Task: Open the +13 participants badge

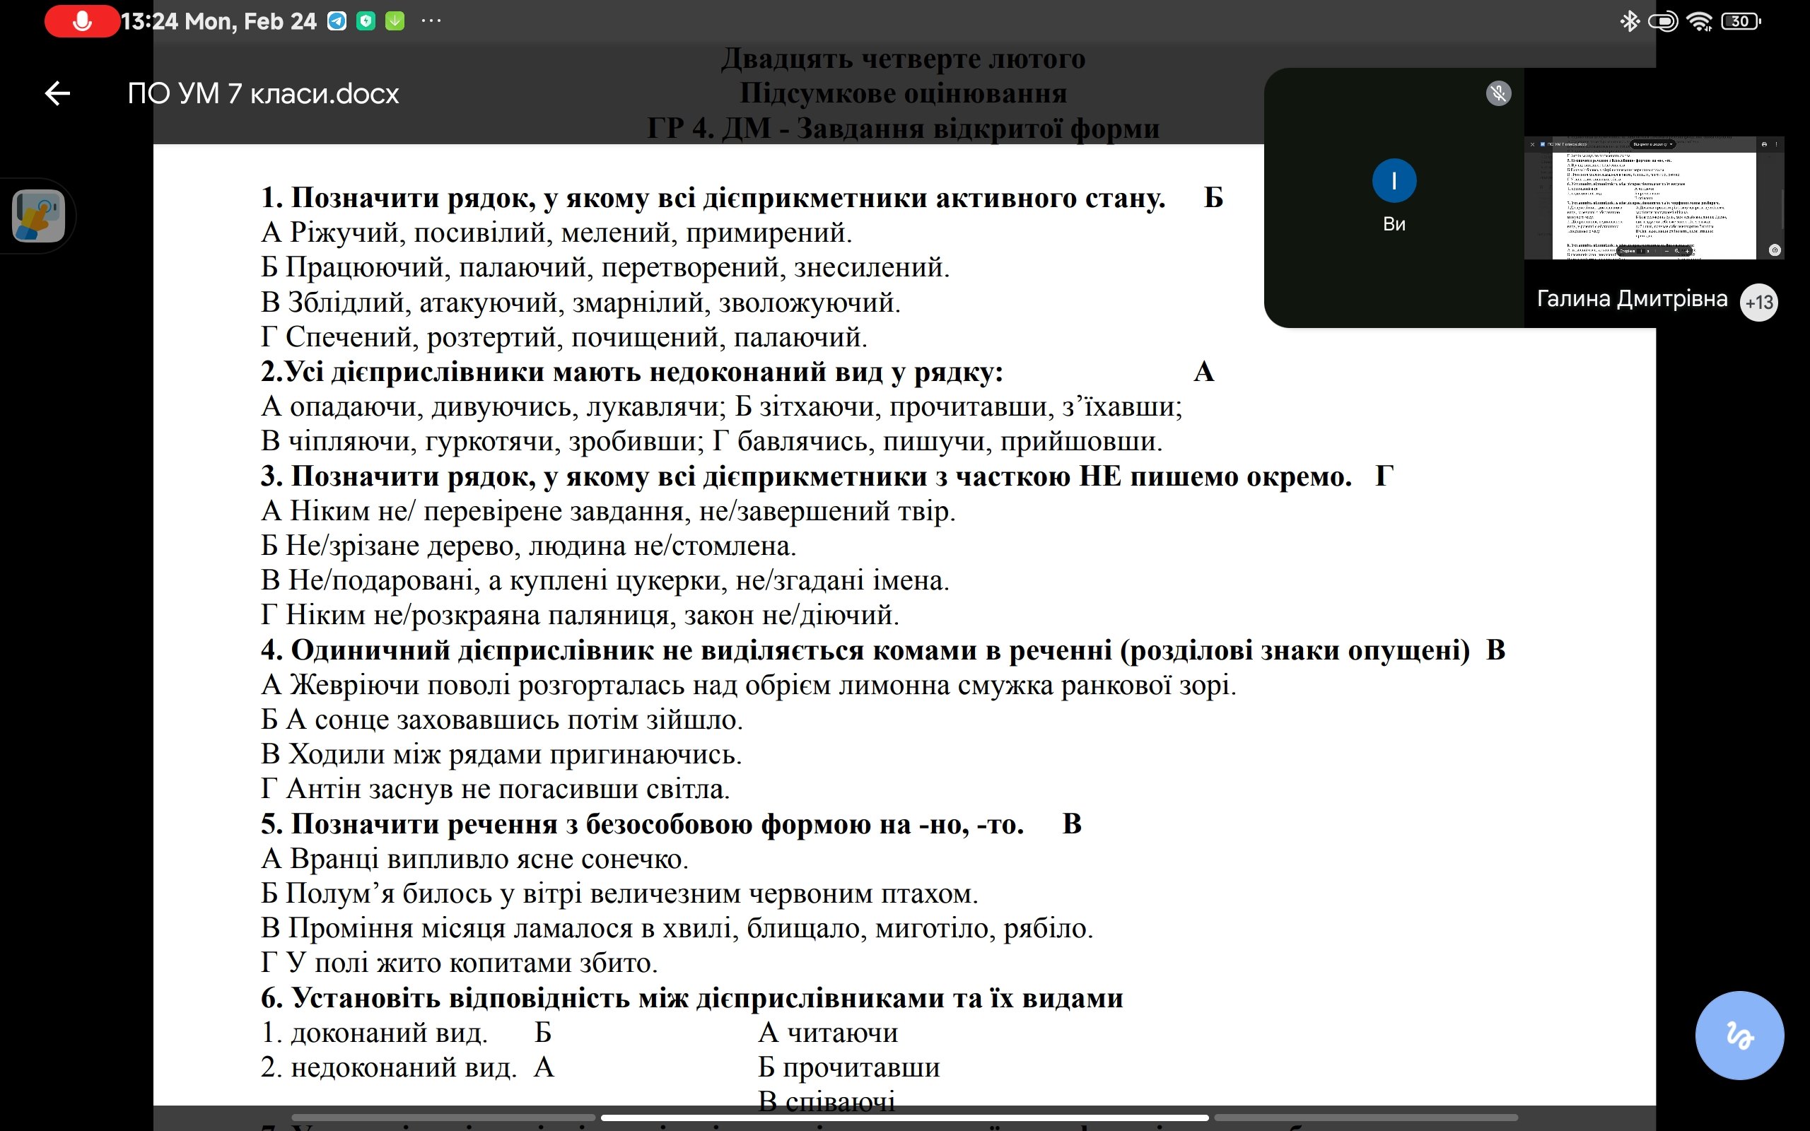Action: [x=1759, y=303]
